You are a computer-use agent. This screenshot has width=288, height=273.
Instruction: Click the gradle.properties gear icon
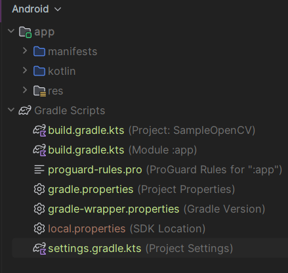pyautogui.click(x=39, y=189)
